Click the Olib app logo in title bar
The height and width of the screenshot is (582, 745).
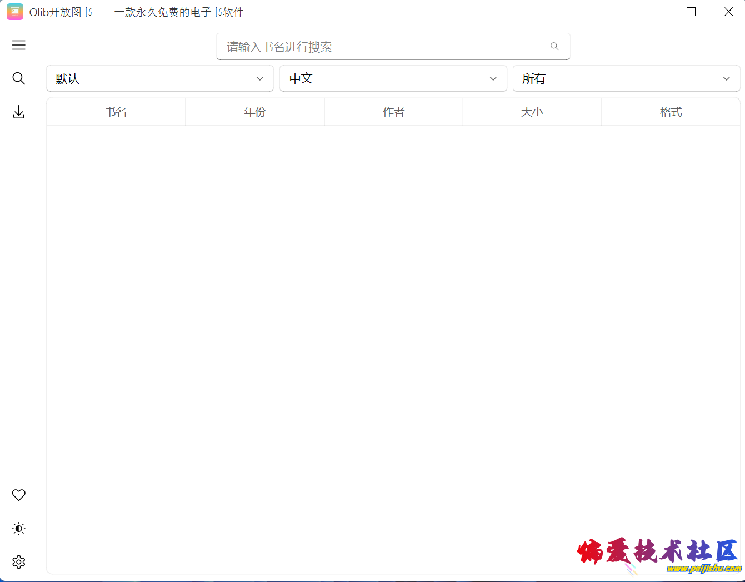[15, 12]
